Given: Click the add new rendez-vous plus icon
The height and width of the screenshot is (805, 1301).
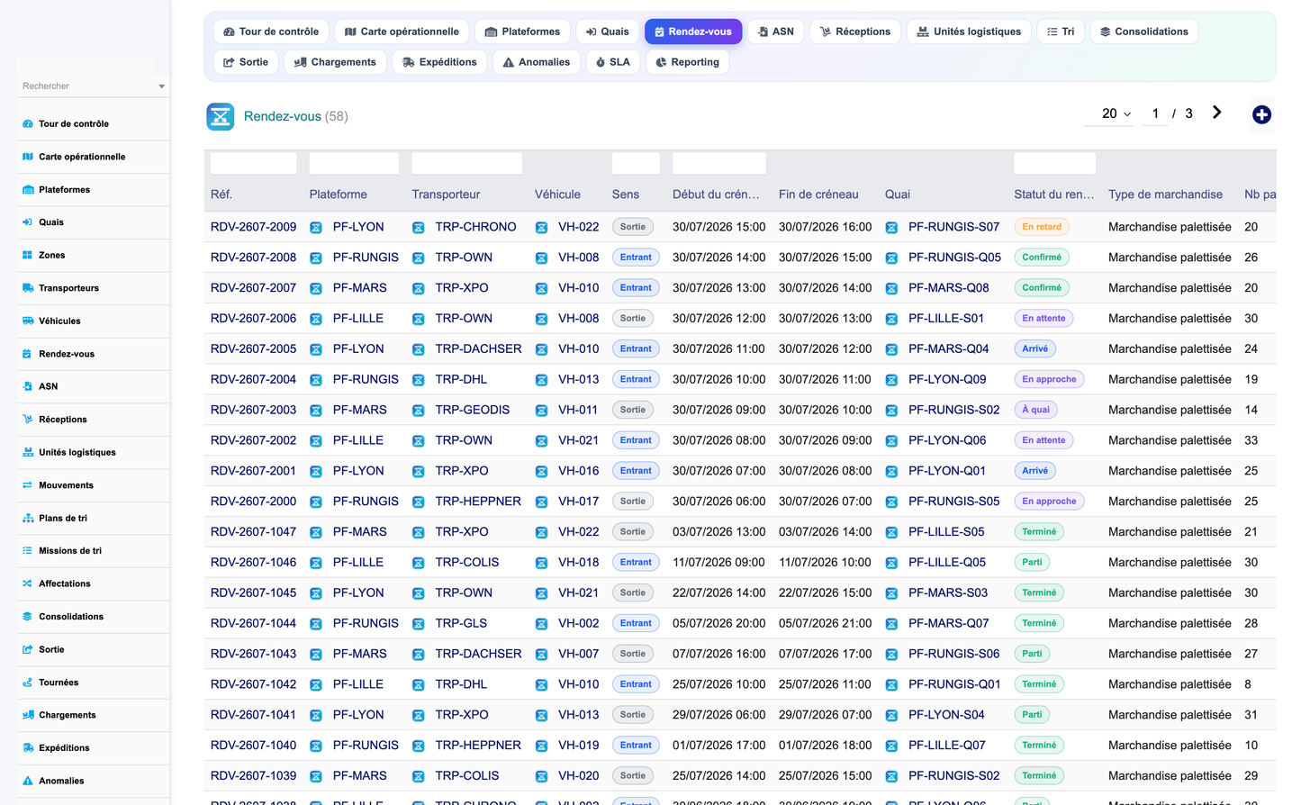Looking at the screenshot, I should point(1261,114).
